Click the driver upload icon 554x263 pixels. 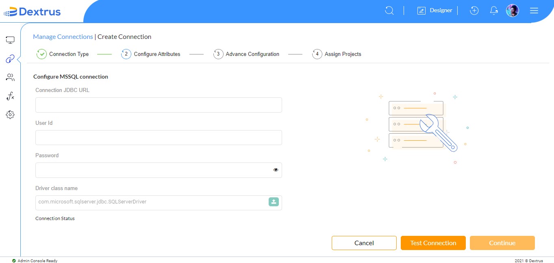pos(274,202)
